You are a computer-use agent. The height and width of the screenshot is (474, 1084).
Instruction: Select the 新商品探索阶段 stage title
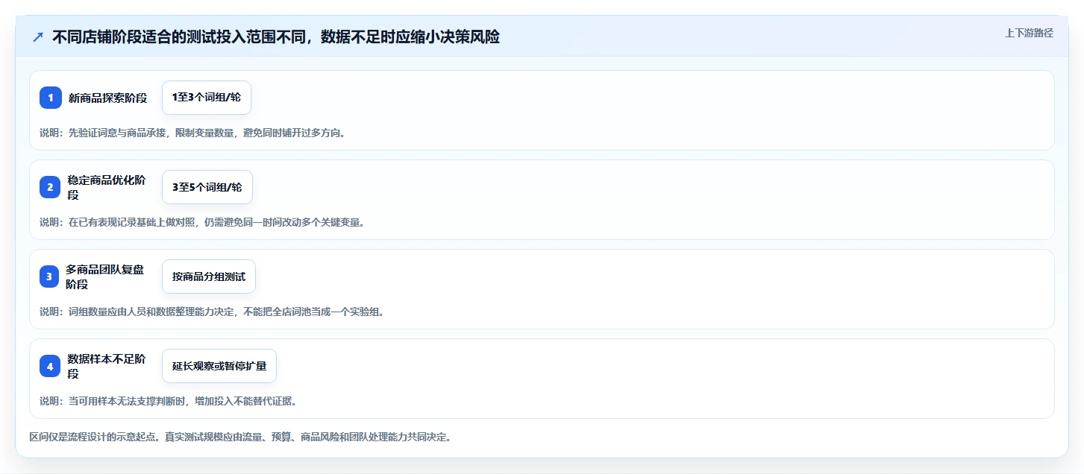coord(108,98)
